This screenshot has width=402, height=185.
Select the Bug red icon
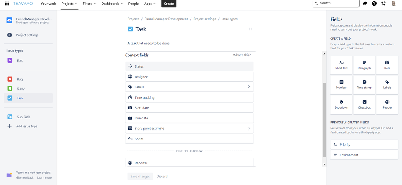coord(10,79)
